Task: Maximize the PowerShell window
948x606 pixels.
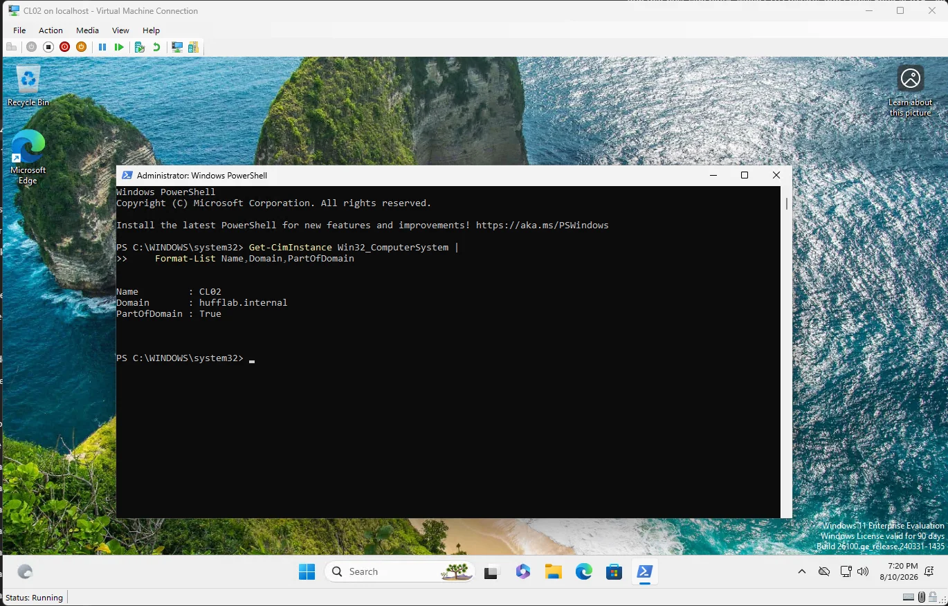Action: [745, 175]
